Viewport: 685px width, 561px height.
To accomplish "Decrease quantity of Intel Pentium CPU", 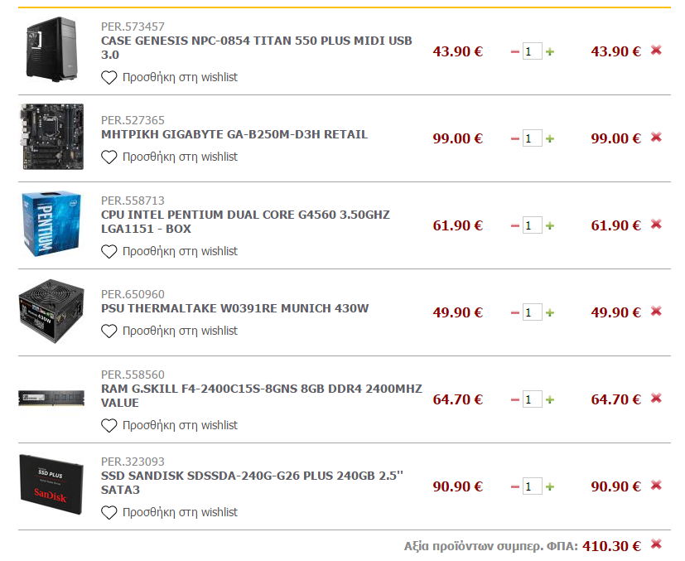I will (x=515, y=226).
